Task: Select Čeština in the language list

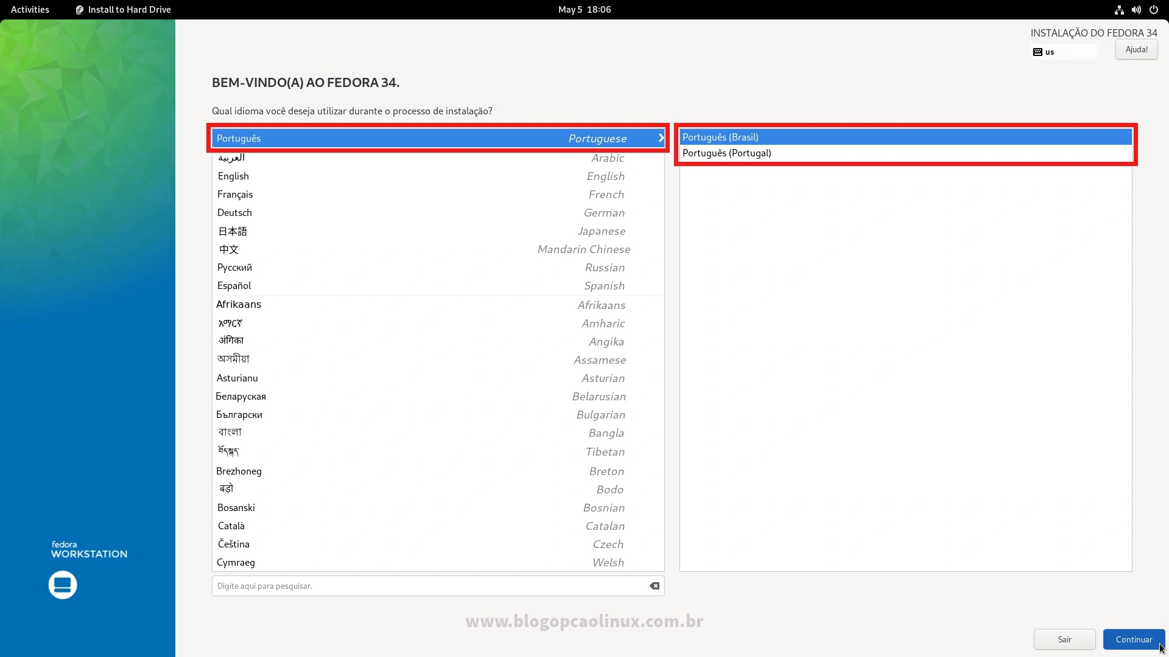Action: click(438, 544)
